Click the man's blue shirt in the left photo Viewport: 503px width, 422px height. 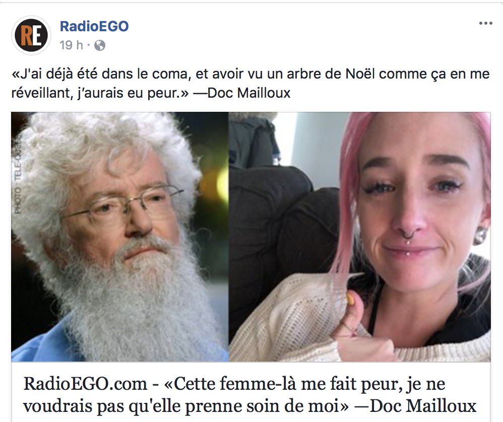click(x=38, y=339)
